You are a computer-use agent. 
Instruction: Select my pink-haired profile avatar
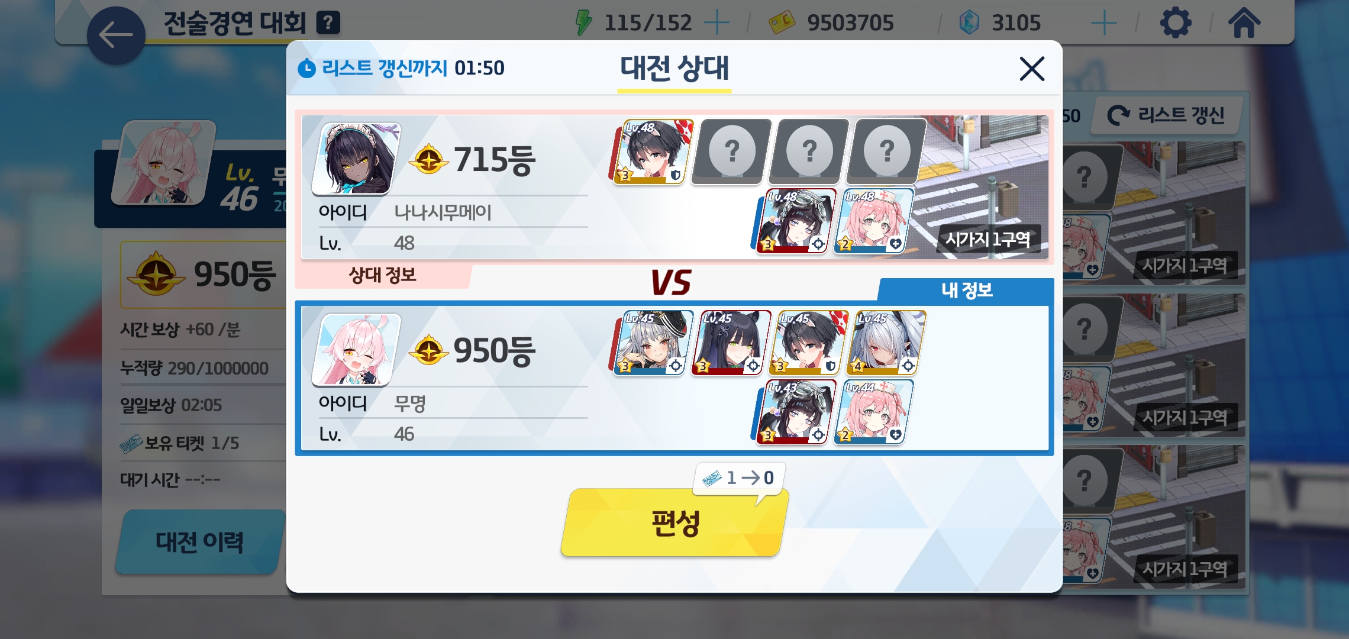pos(356,350)
